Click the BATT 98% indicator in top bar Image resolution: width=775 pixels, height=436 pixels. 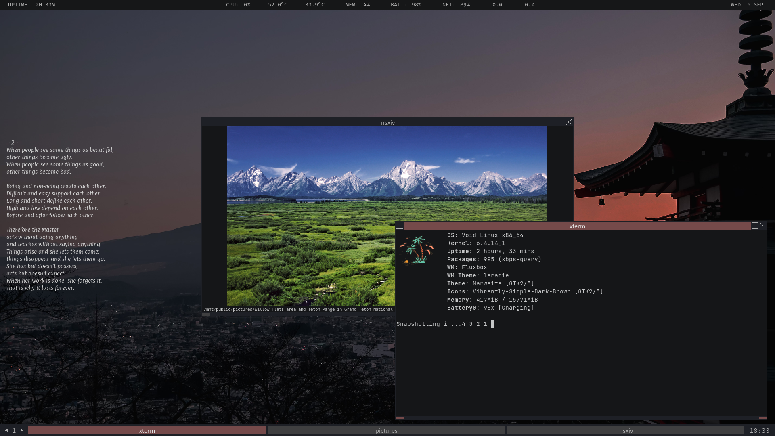(406, 5)
